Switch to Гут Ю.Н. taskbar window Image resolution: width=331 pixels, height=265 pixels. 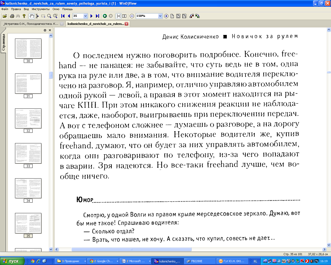coord(232,261)
